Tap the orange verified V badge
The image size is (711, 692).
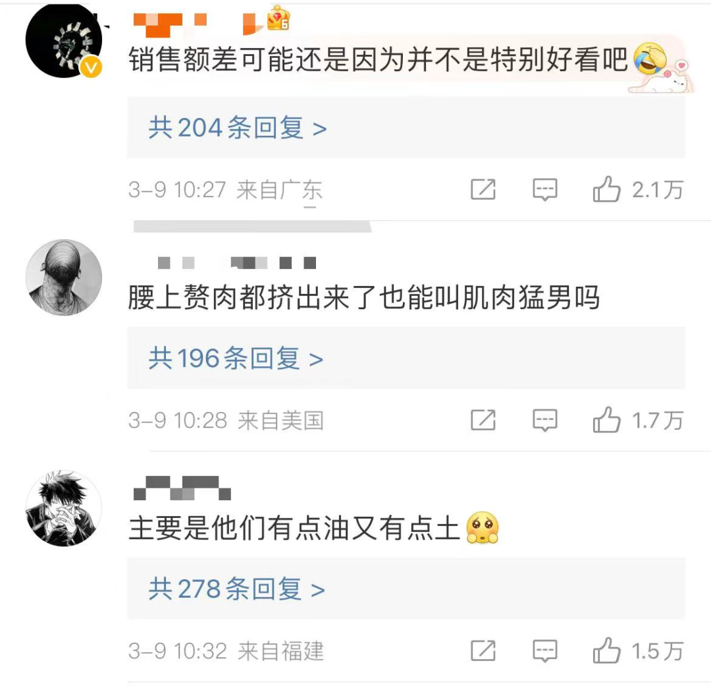point(91,68)
